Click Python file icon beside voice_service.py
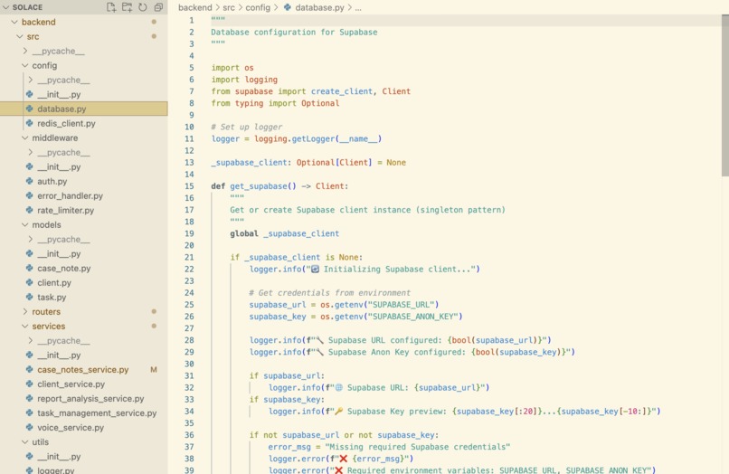This screenshot has height=474, width=729. click(29, 427)
